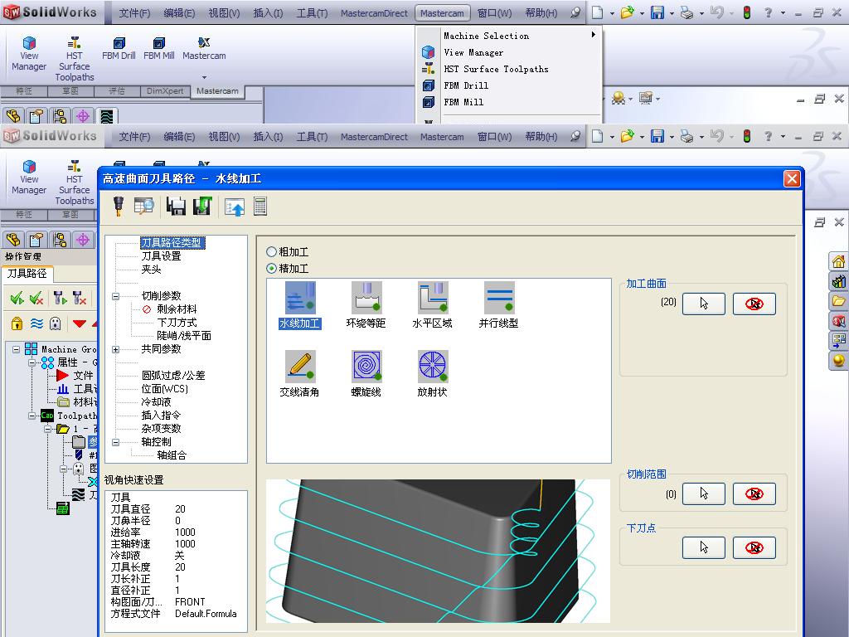Viewport: 849px width, 637px height.
Task: Click the 下刀点 deselect button with red X
Action: tap(754, 547)
